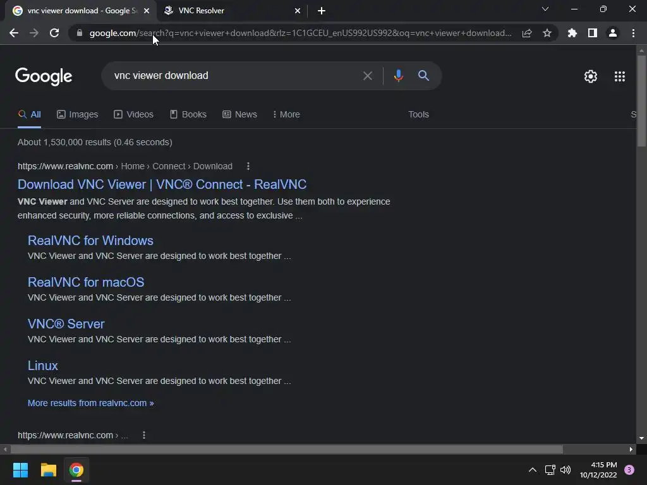
Task: Click the second realvnc.com result URL
Action: [73, 435]
